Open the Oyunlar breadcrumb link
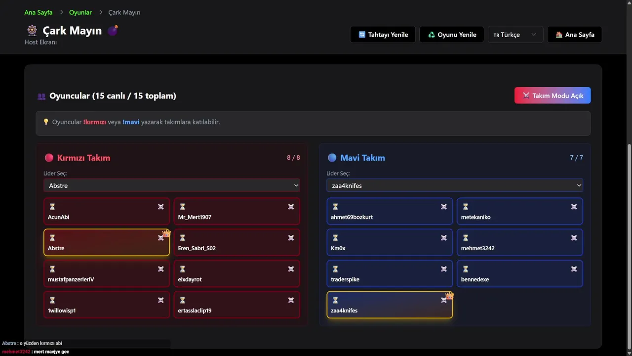Viewport: 632px width, 356px height. coord(80,12)
